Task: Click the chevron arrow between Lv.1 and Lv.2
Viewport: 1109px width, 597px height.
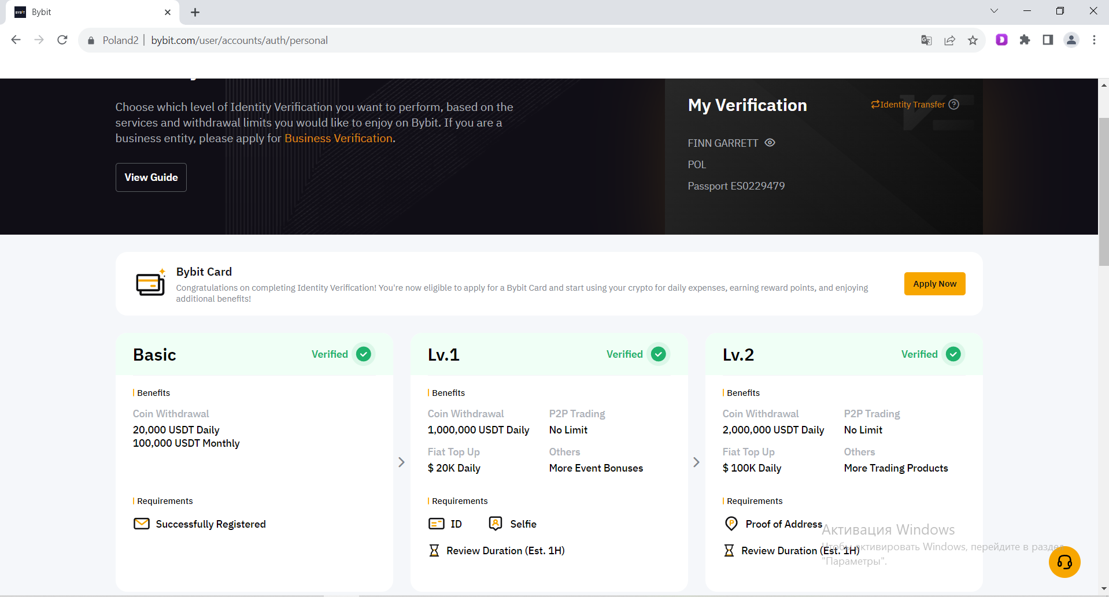Action: coord(697,462)
